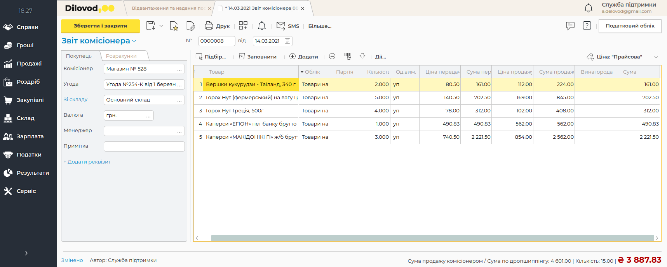Open the attached files paperclip icon
The width and height of the screenshot is (667, 267).
(190, 26)
